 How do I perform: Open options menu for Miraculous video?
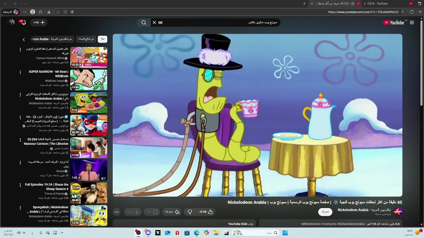(x=20, y=117)
